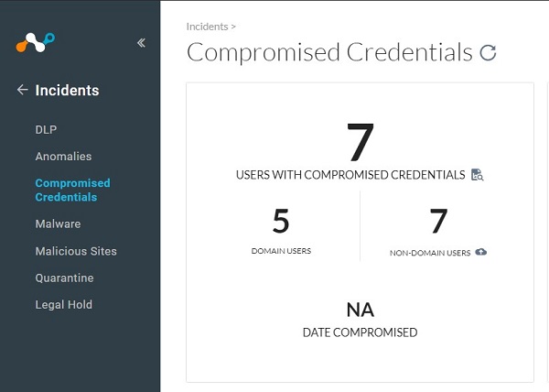This screenshot has height=392, width=549.
Task: Go to Legal Hold
Action: click(x=63, y=305)
